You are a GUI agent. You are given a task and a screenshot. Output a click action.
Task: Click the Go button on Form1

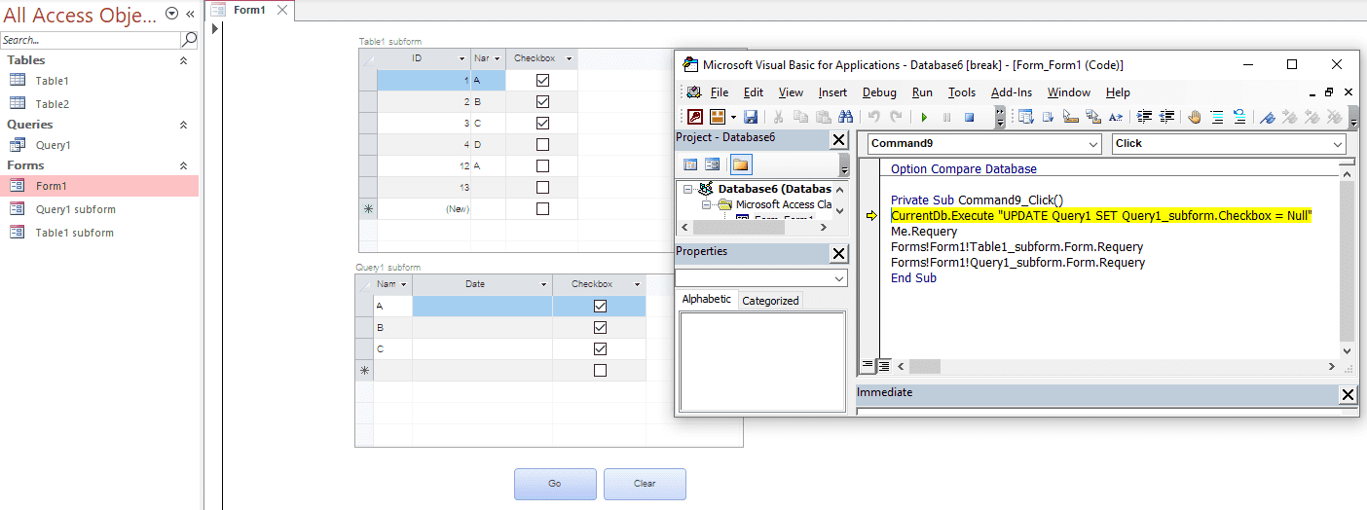[x=555, y=484]
